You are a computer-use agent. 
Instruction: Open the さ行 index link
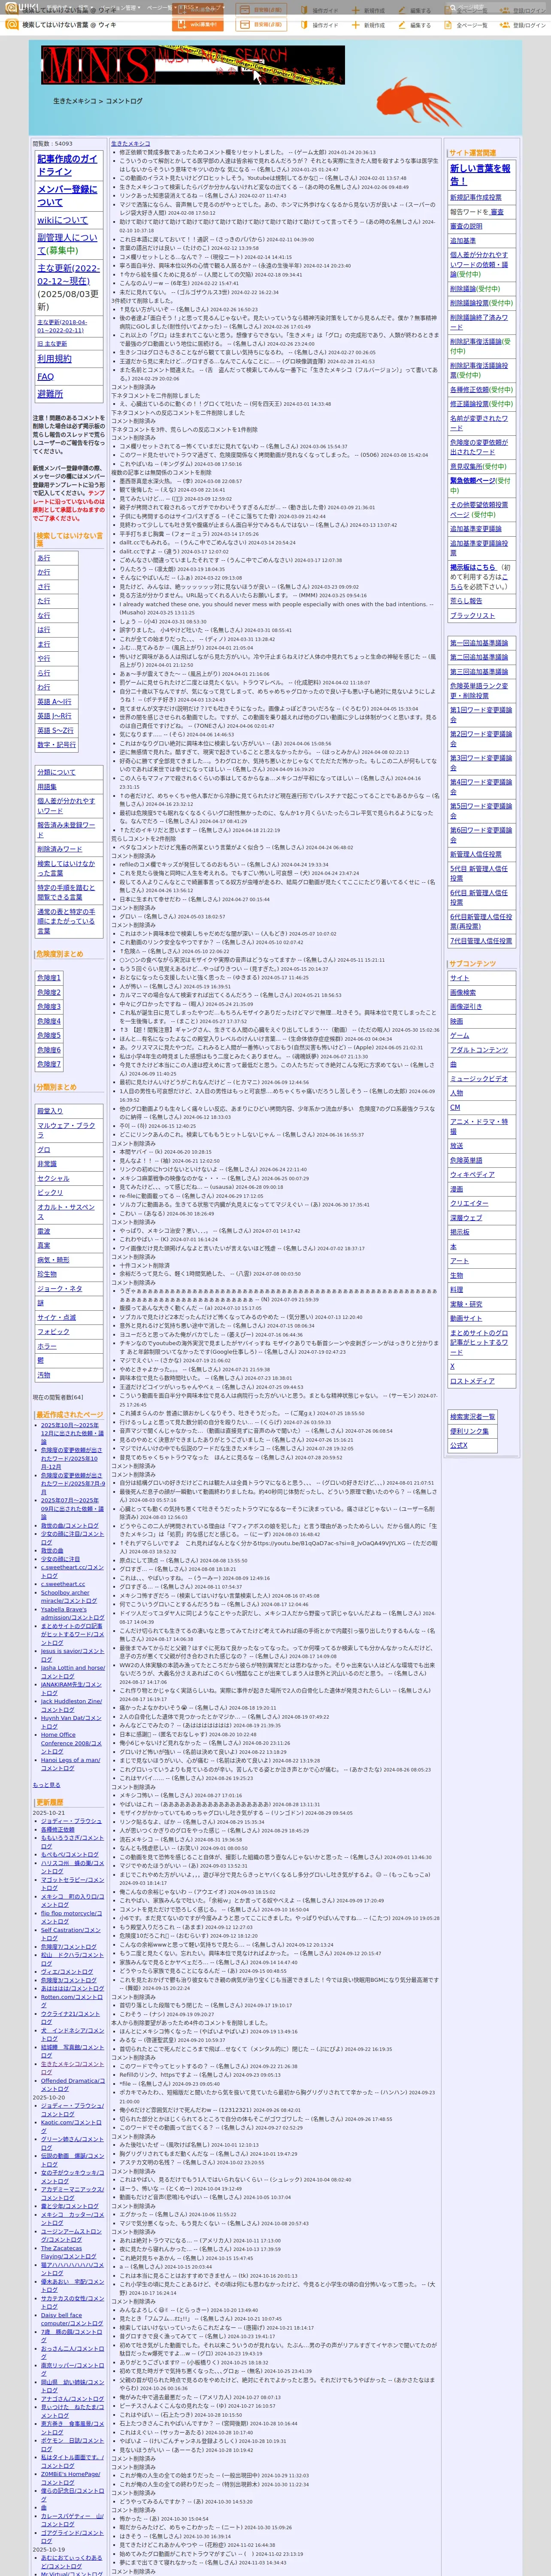point(44,587)
